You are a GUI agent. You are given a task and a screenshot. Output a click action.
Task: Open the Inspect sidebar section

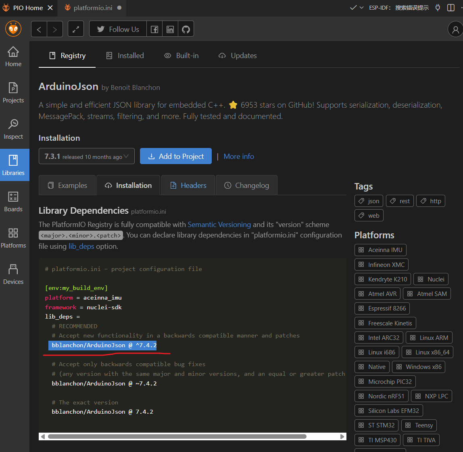[x=13, y=129]
